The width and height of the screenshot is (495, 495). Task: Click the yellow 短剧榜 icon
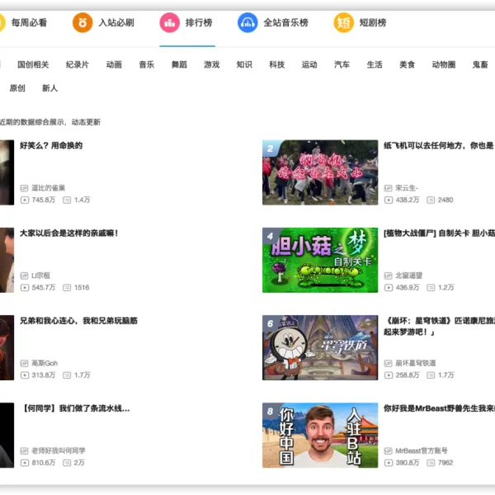tap(344, 23)
